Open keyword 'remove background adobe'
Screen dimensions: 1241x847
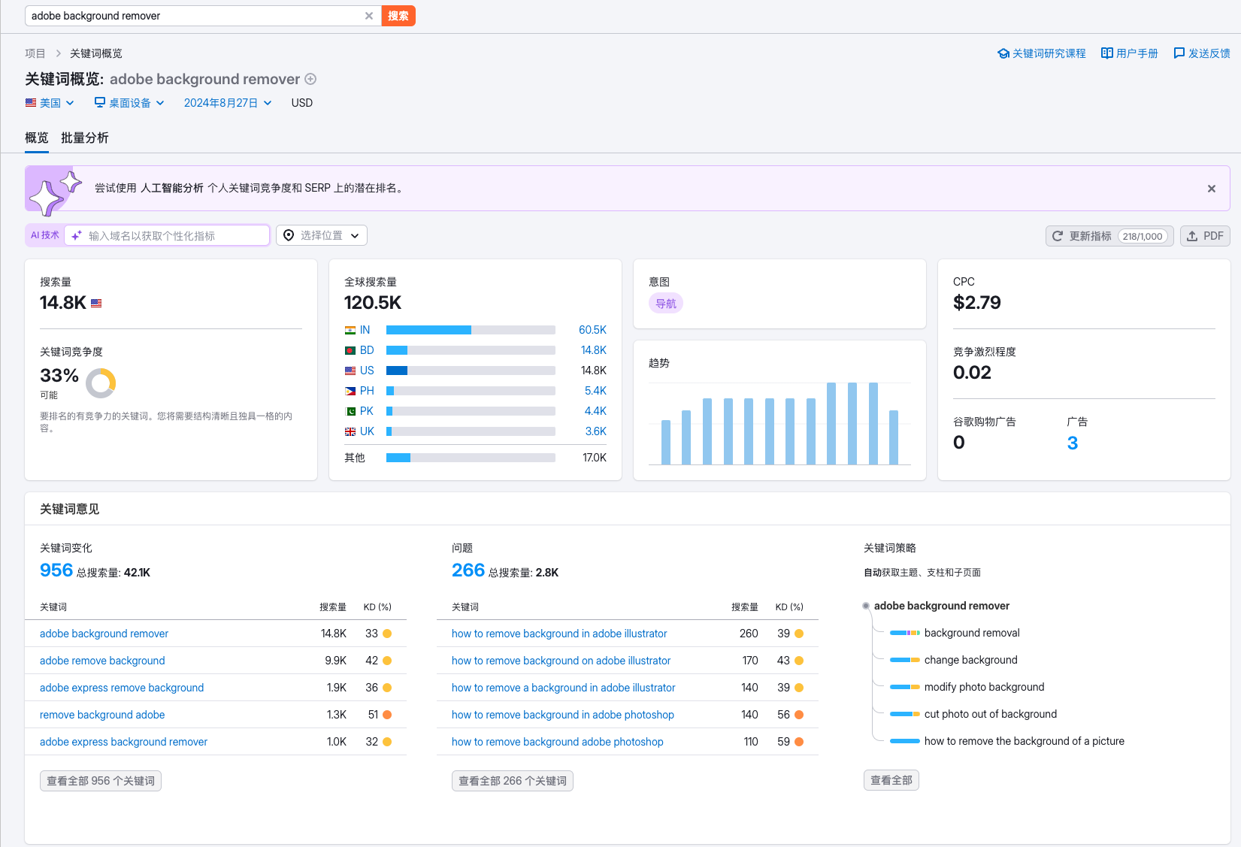click(x=102, y=715)
